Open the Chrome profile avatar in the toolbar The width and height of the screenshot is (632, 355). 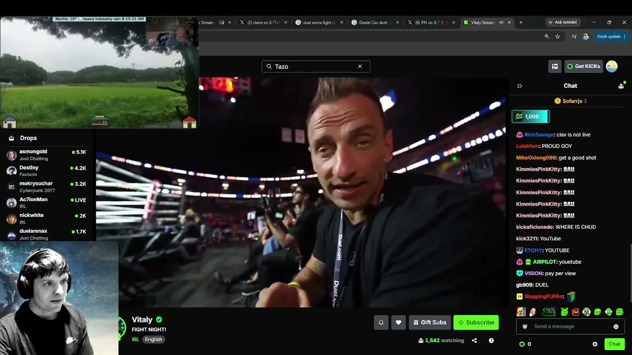(x=586, y=36)
